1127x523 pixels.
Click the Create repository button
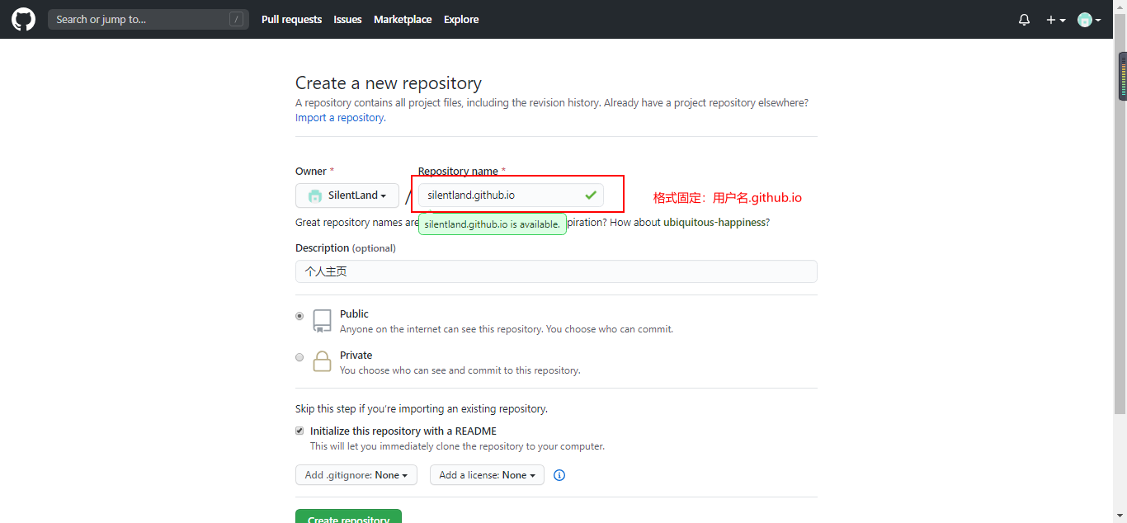[x=348, y=516]
